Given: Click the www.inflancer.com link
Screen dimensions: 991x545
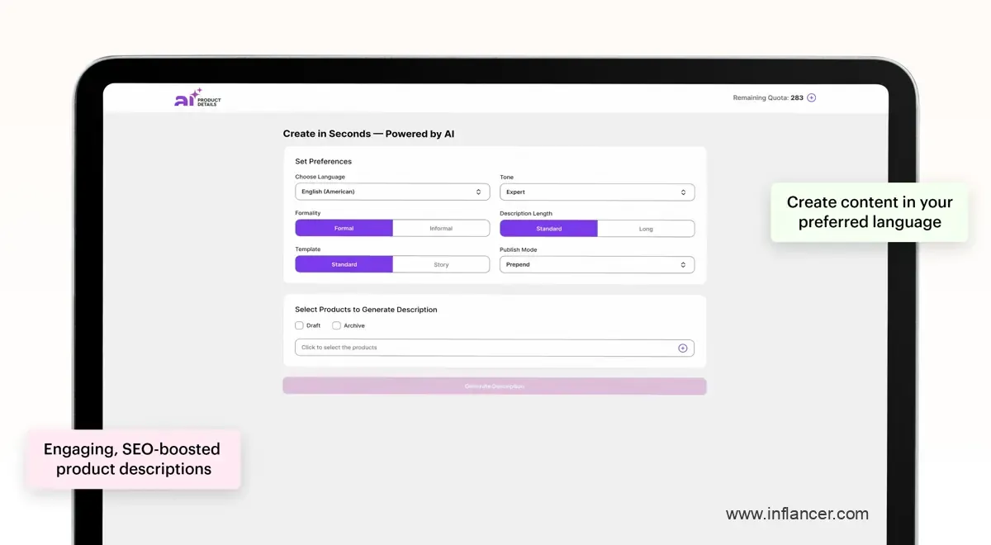Looking at the screenshot, I should point(797,514).
